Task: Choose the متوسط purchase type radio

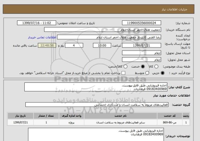Action: (x=147, y=73)
